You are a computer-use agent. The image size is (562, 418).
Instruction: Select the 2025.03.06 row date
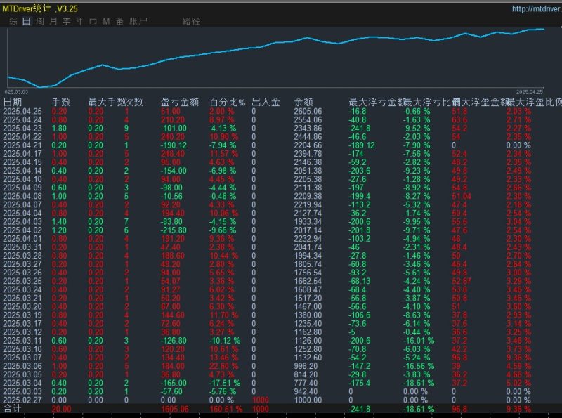tap(22, 365)
